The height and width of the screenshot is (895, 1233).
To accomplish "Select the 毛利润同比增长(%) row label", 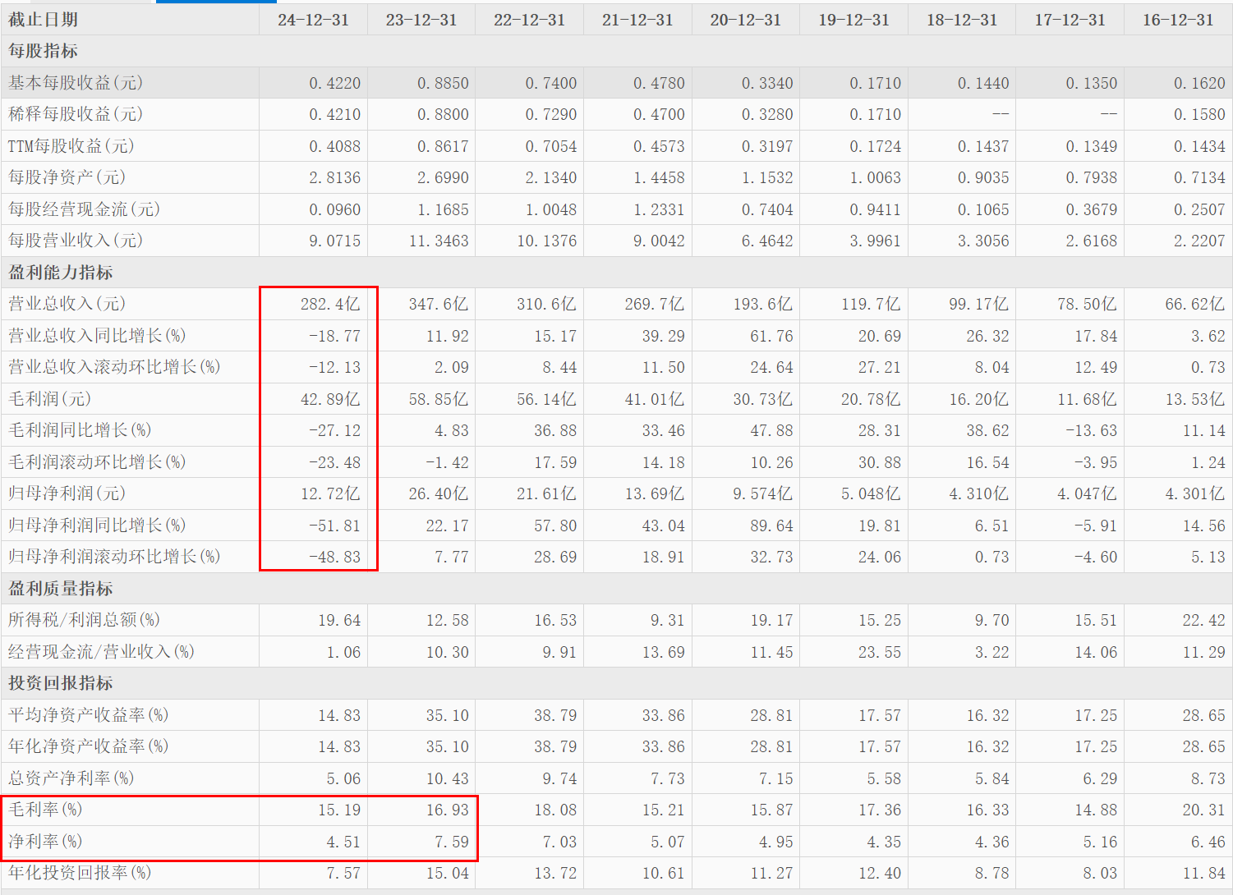I will 80,430.
